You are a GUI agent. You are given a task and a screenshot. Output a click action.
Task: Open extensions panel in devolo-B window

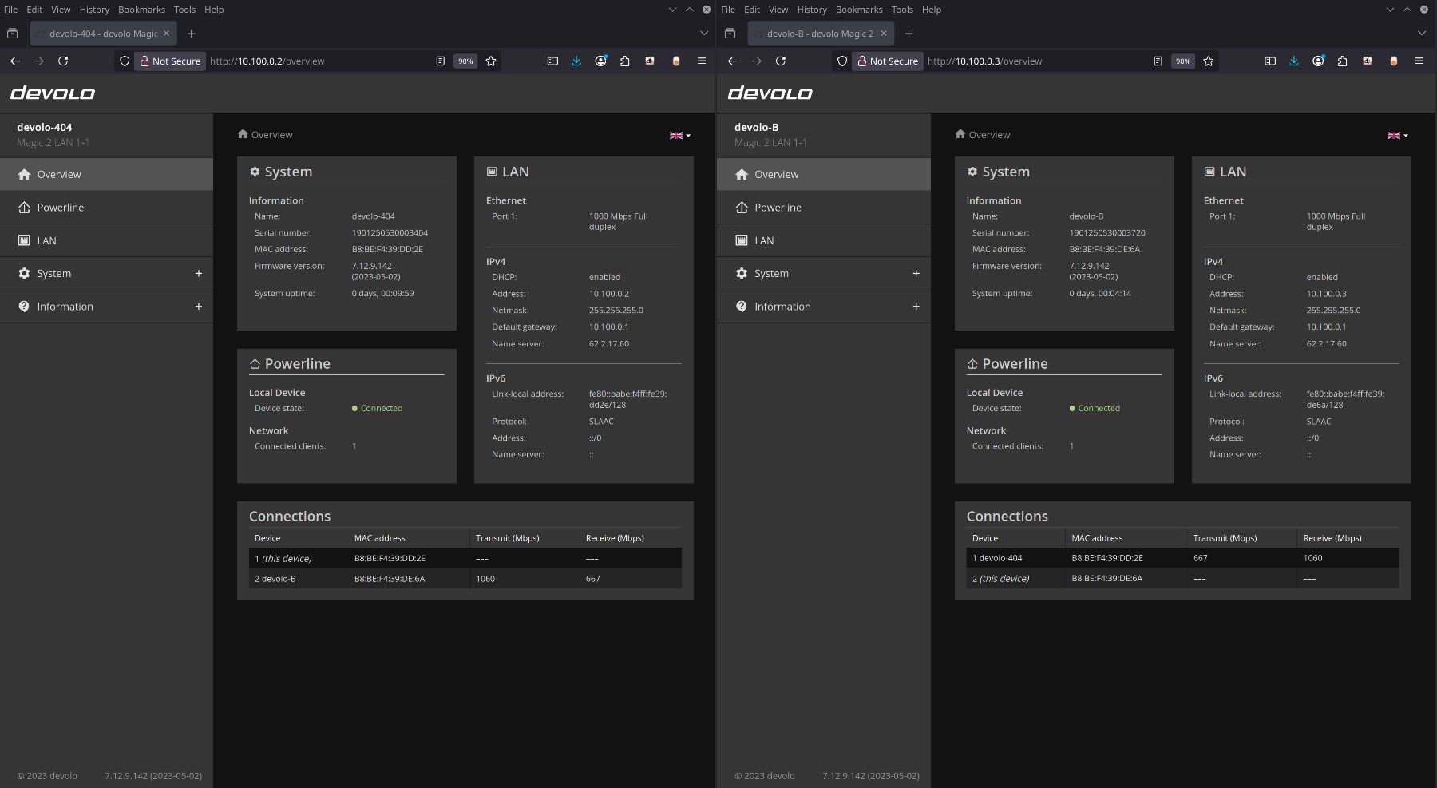[1343, 61]
